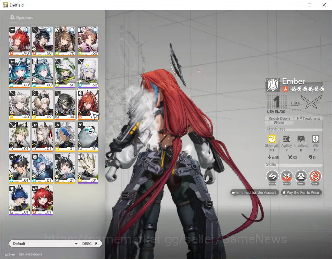Click the Strength fist attribute icon

point(272,139)
